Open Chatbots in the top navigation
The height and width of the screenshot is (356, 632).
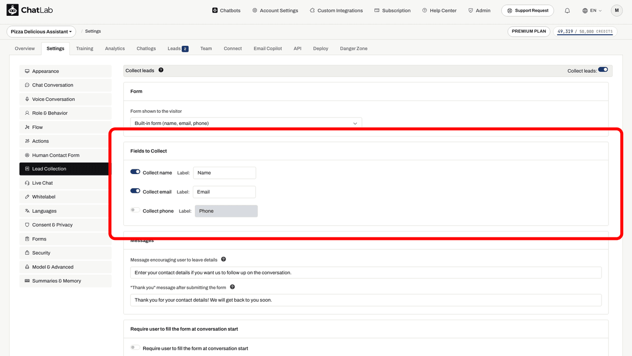click(x=226, y=11)
